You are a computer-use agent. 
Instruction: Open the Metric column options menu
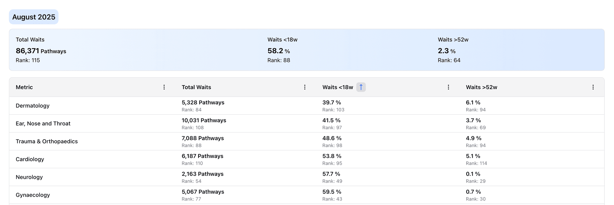pyautogui.click(x=164, y=87)
